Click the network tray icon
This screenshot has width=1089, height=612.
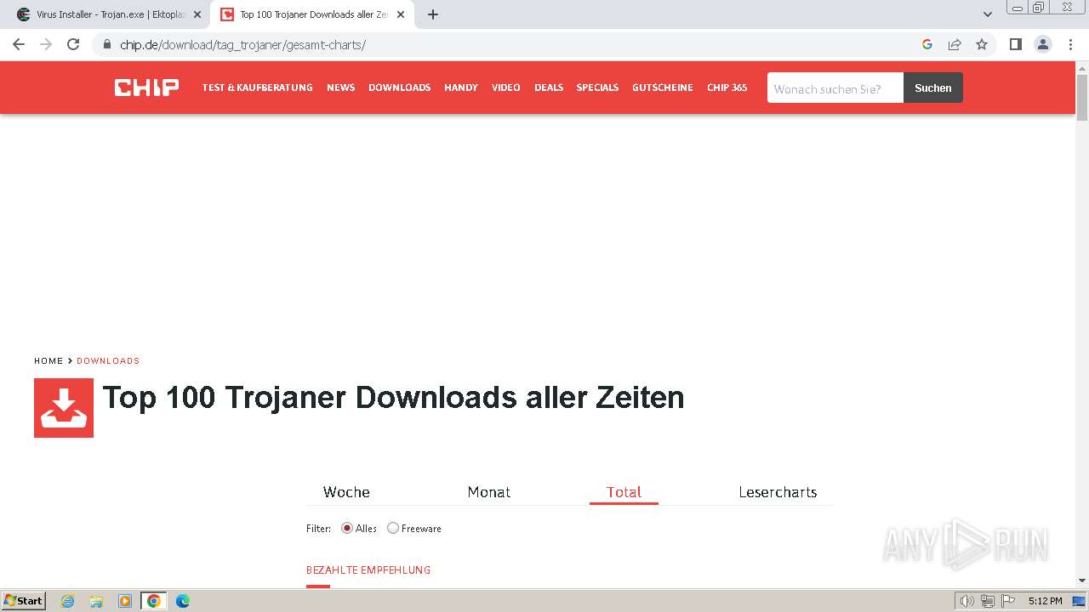(x=988, y=601)
